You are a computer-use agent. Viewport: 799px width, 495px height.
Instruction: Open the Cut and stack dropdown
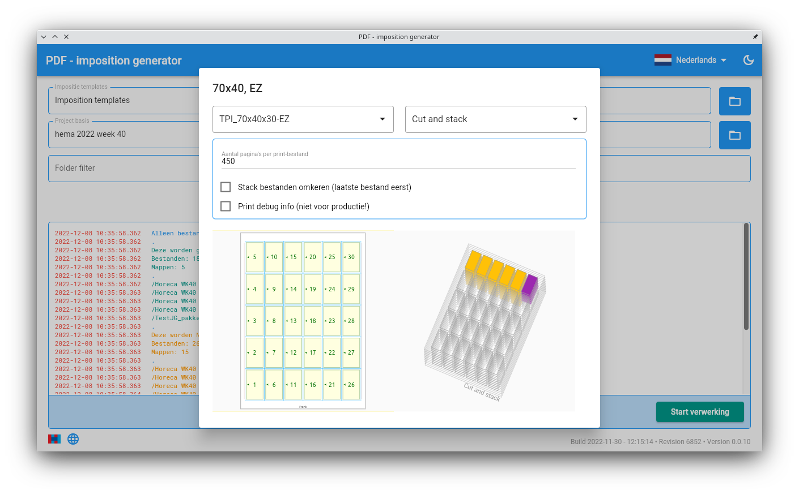[x=495, y=119]
